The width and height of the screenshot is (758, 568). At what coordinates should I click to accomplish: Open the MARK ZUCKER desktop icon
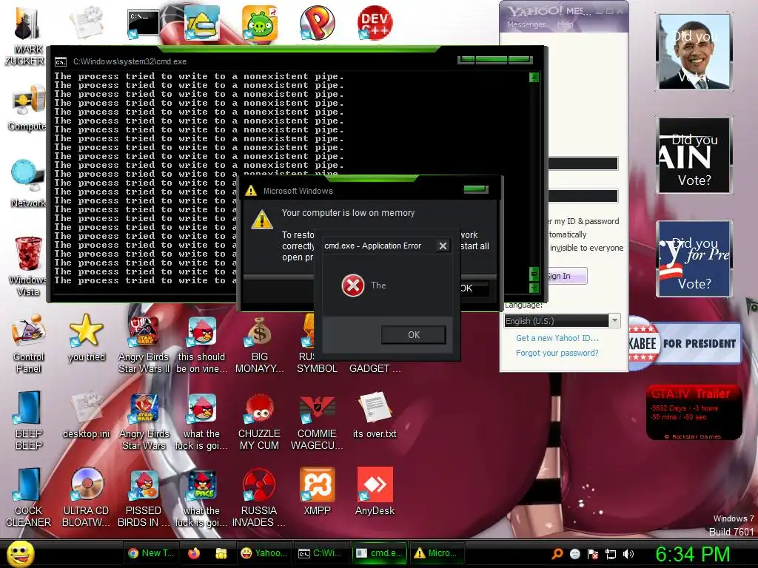pyautogui.click(x=27, y=35)
